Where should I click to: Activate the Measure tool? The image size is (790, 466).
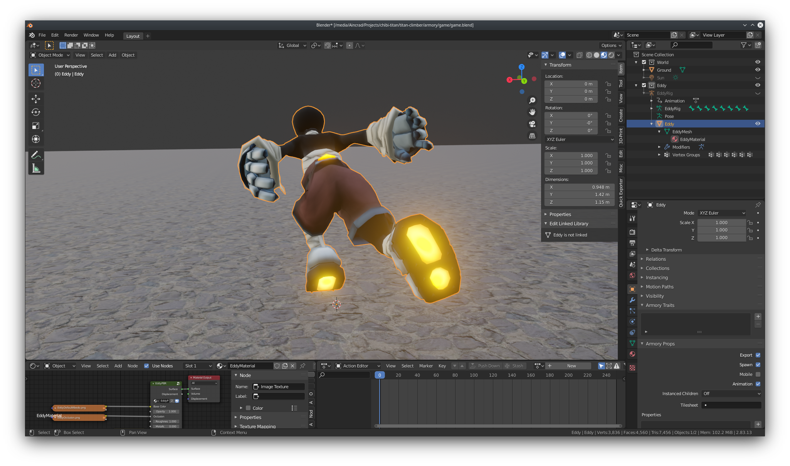click(36, 168)
